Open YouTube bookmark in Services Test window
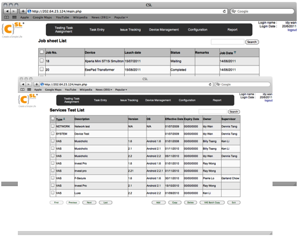 coord(71,90)
